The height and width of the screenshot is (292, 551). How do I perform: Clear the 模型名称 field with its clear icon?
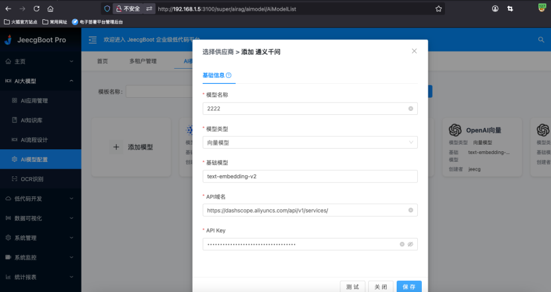pos(411,108)
